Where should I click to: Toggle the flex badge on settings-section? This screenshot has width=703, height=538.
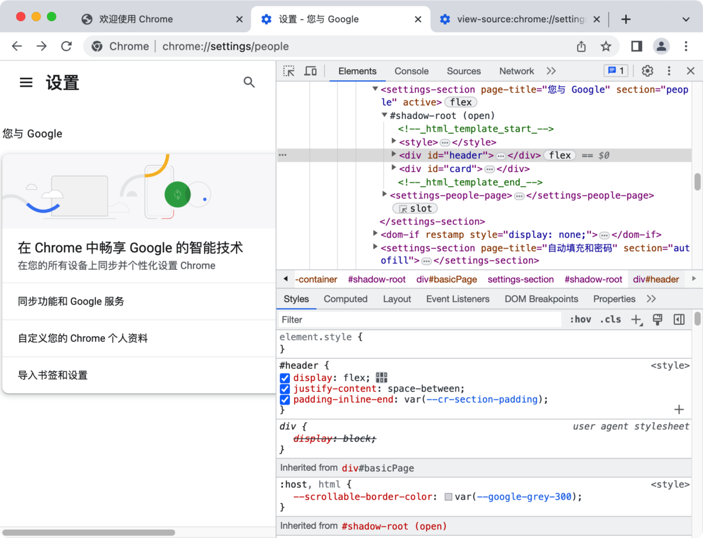[461, 102]
